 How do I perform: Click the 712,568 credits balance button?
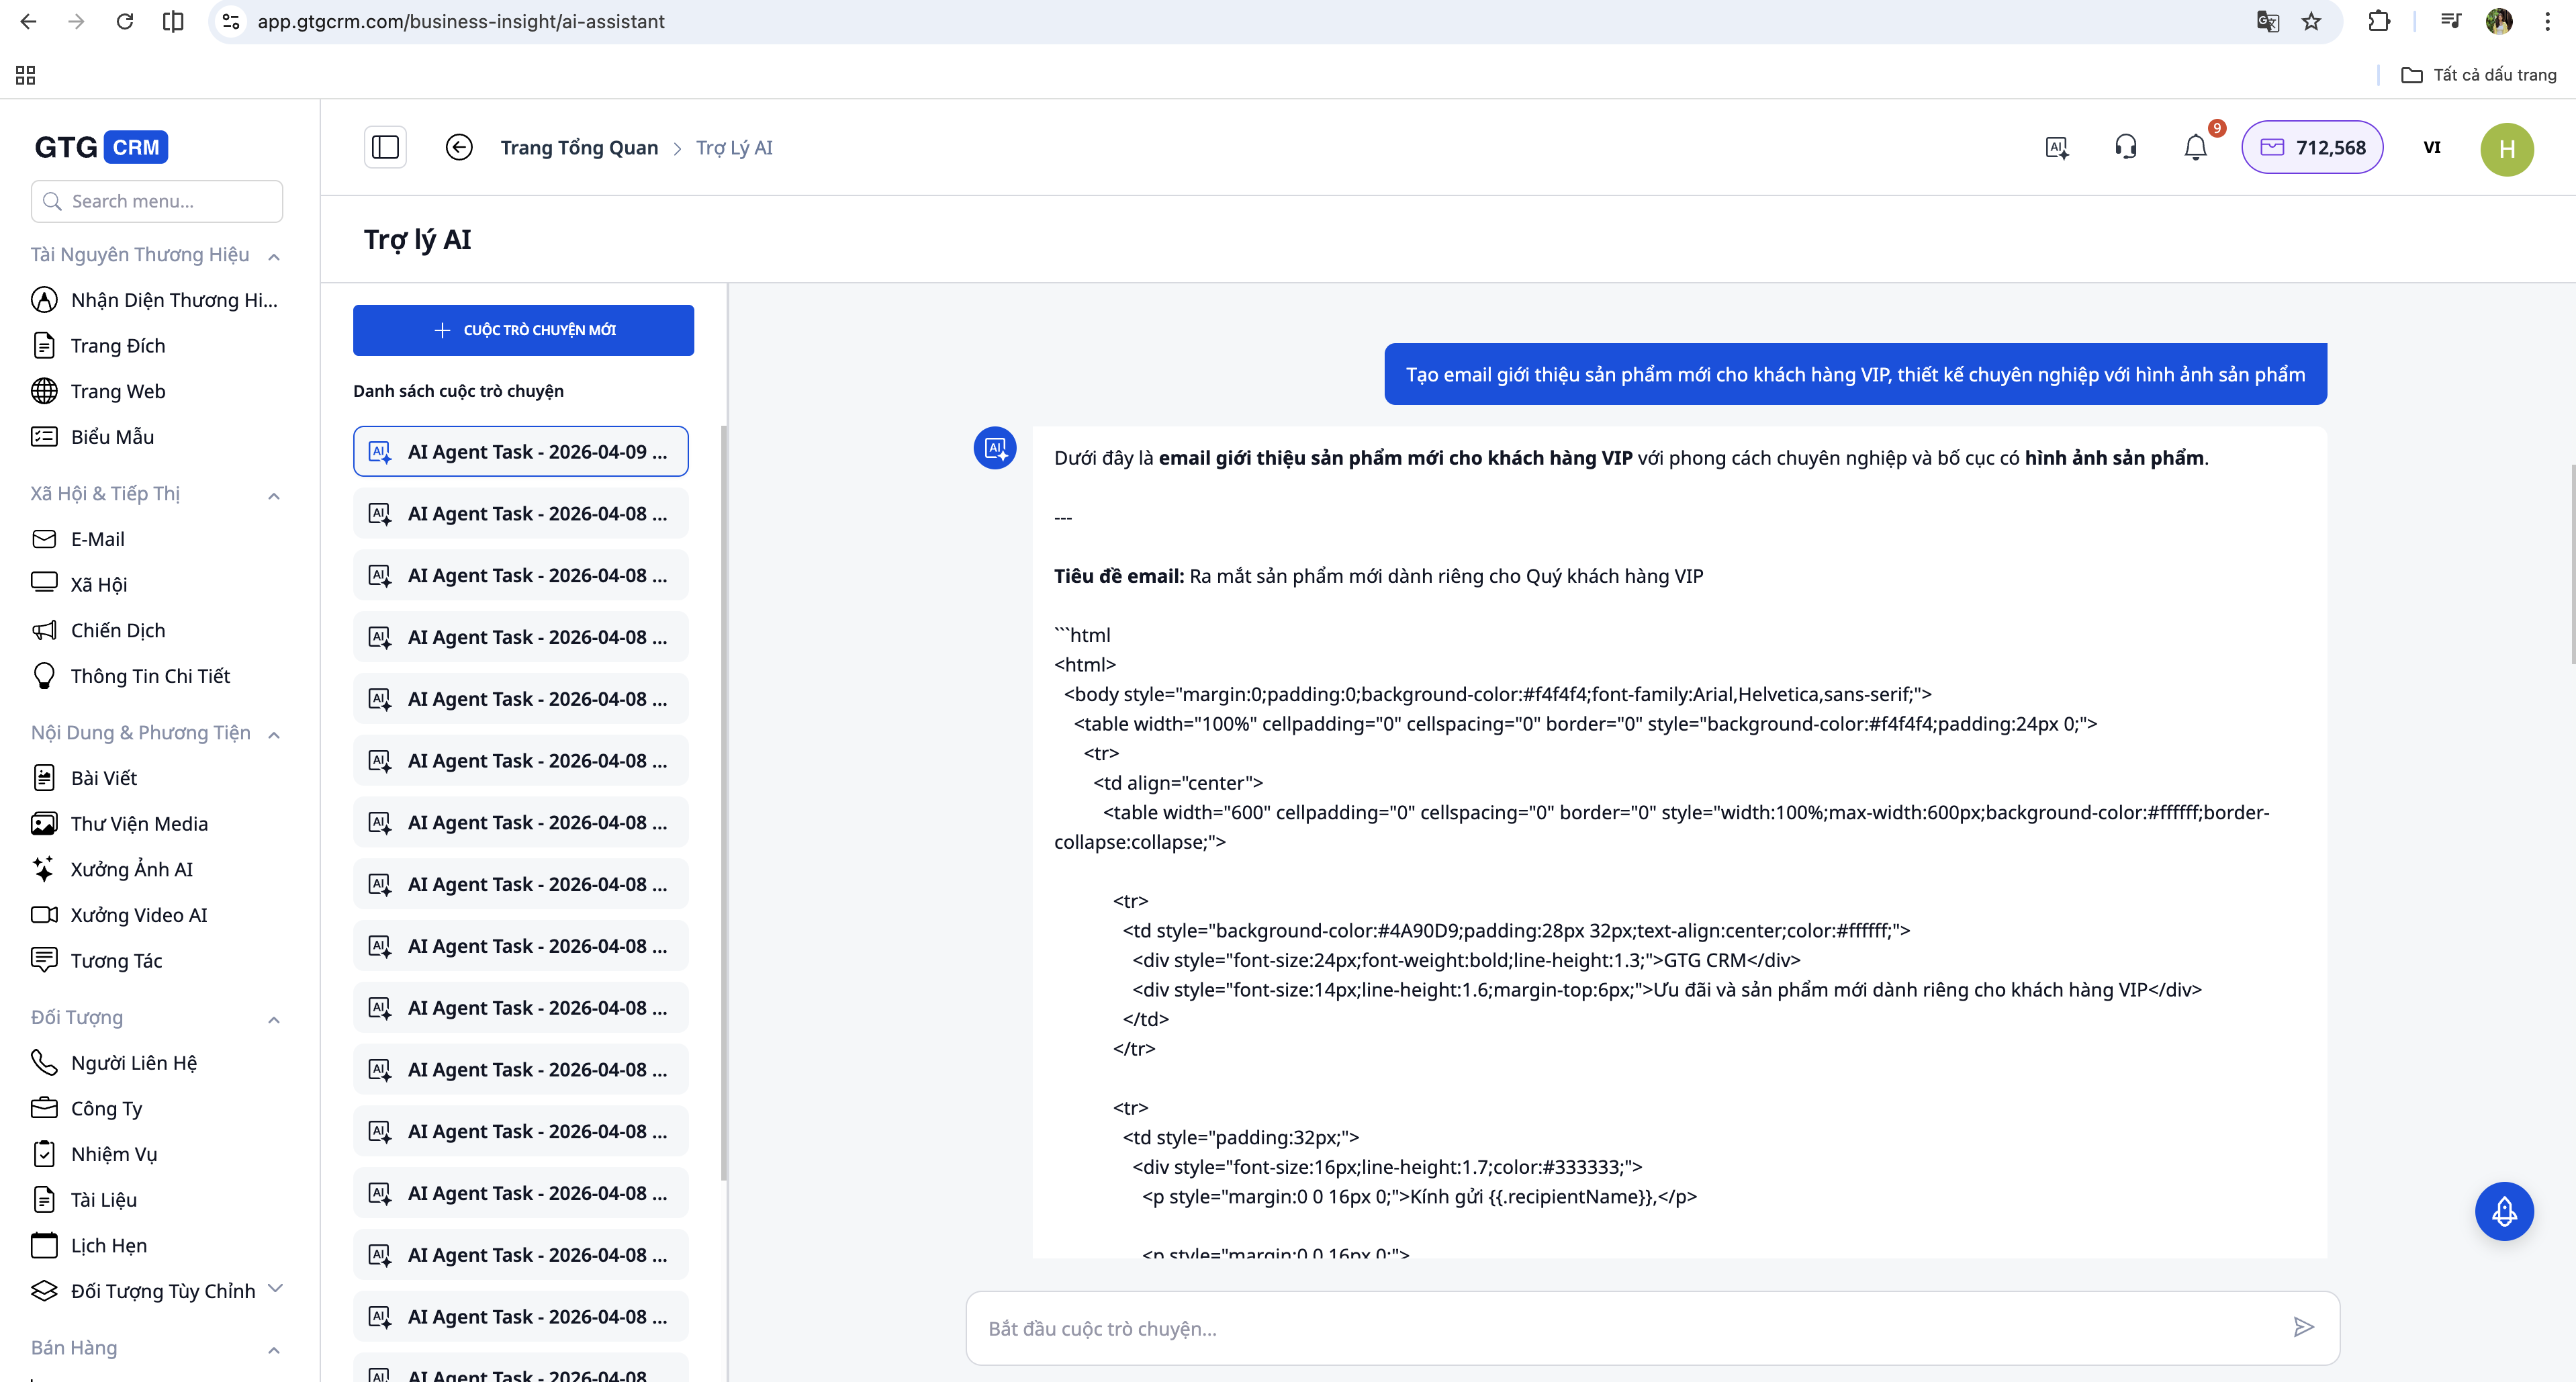(x=2312, y=148)
